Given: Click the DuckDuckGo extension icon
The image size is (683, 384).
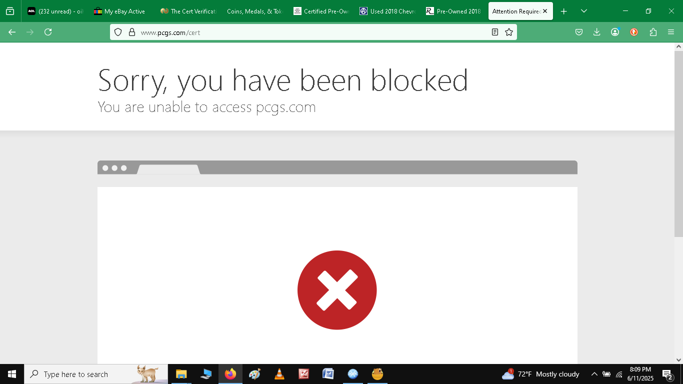Looking at the screenshot, I should [634, 32].
